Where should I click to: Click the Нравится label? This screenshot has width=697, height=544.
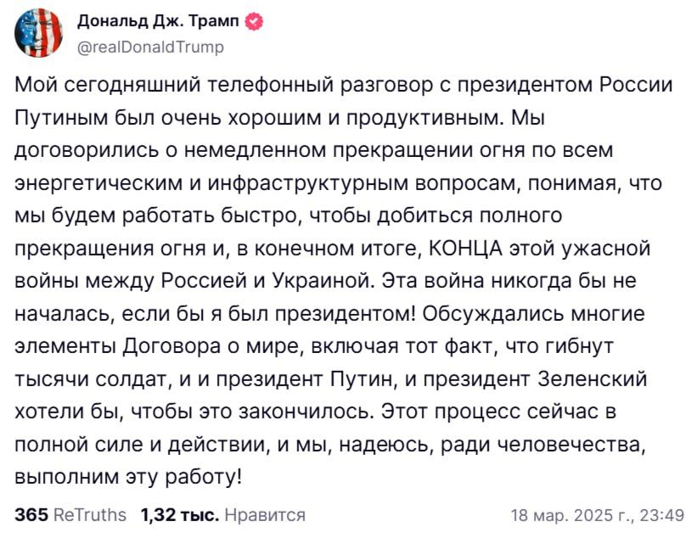coord(266,514)
